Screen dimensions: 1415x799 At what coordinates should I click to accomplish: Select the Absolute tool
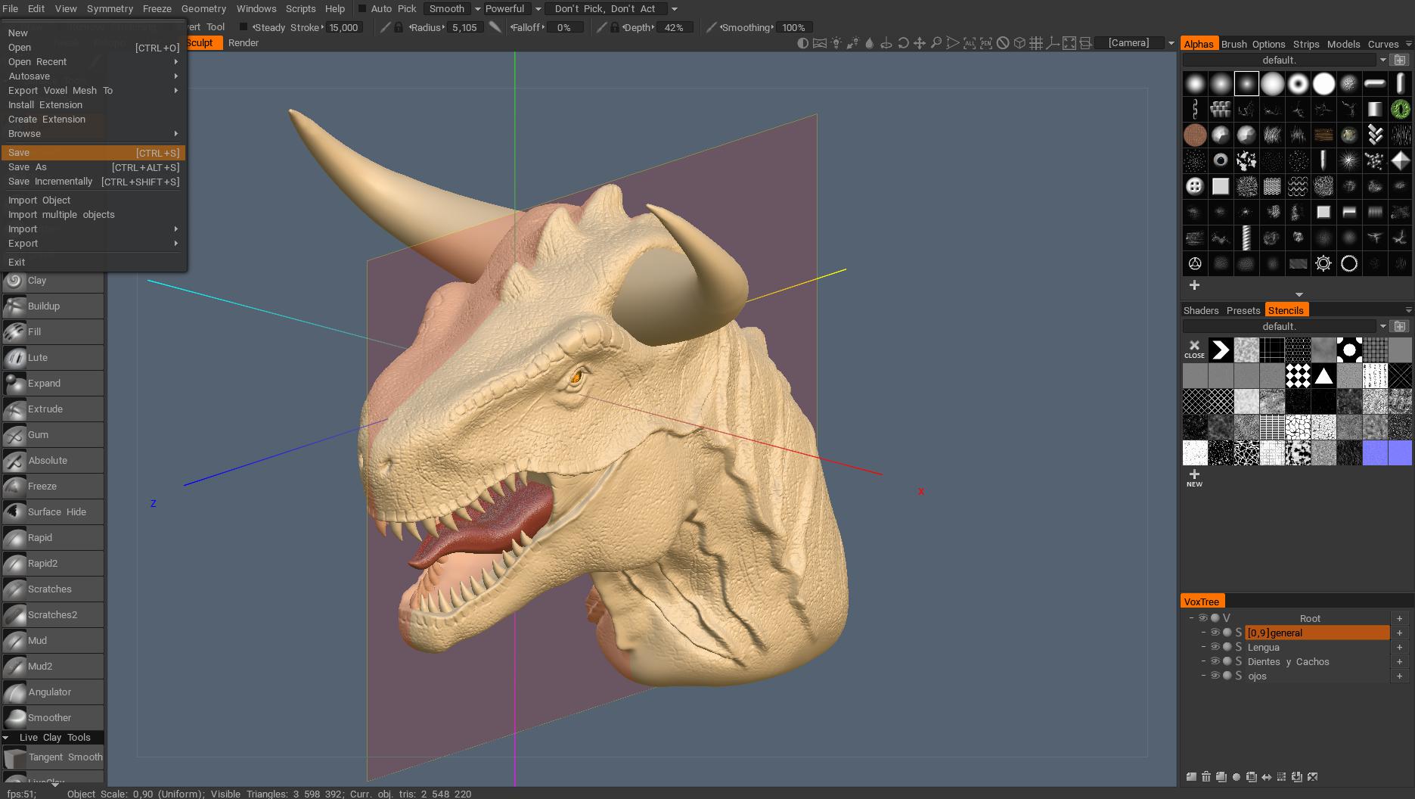pyautogui.click(x=52, y=461)
